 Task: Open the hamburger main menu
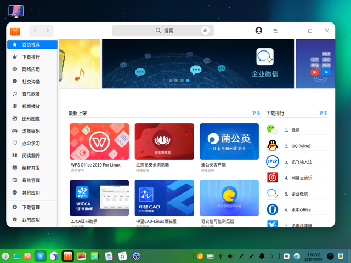coord(275,31)
